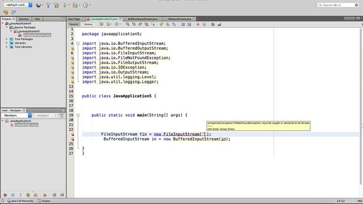Click the error marker on BufferedInputStream line
Image resolution: width=363 pixels, height=204 pixels.
pyautogui.click(x=73, y=139)
